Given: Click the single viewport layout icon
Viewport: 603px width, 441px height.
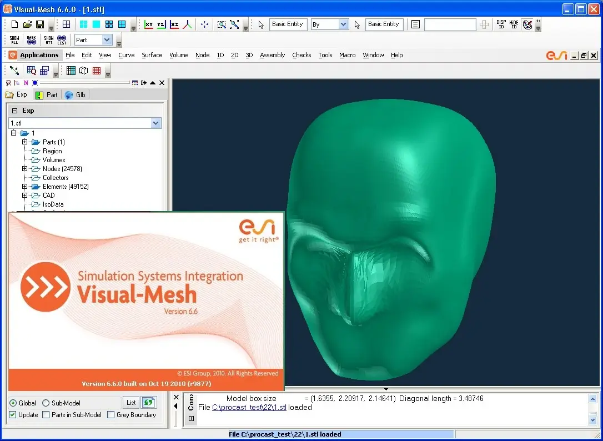Looking at the screenshot, I should [96, 24].
